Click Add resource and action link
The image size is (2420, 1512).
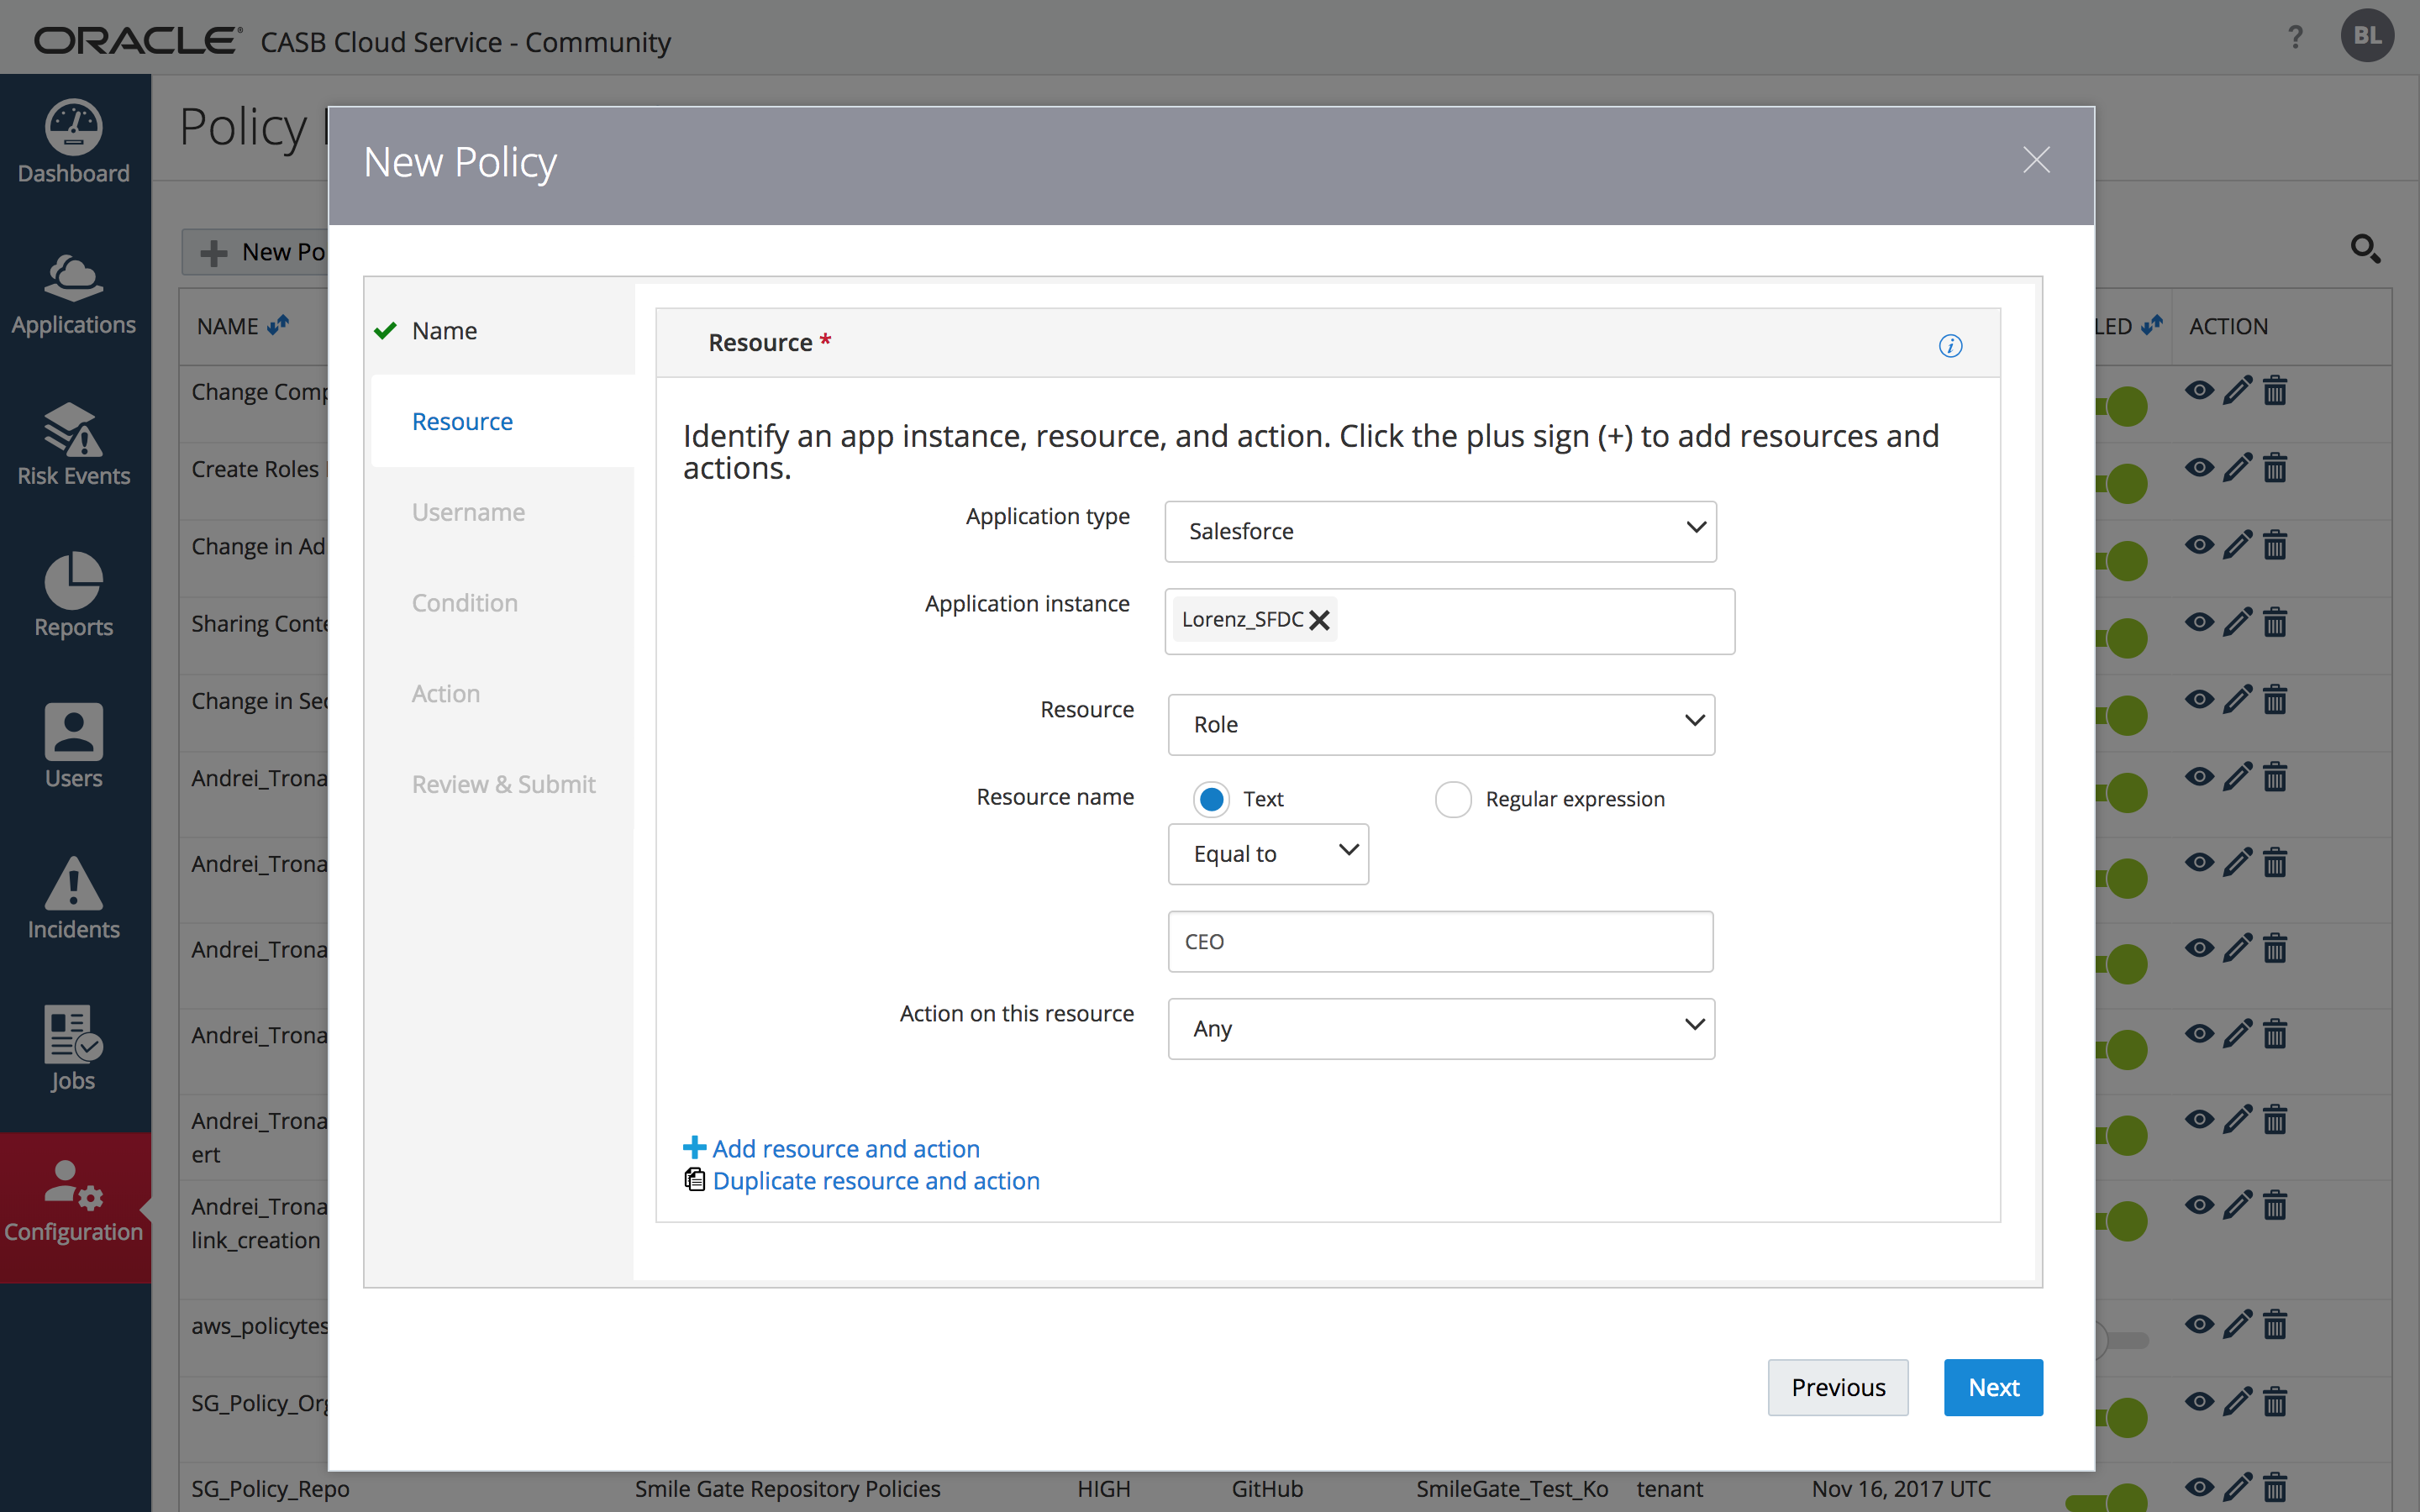(846, 1148)
